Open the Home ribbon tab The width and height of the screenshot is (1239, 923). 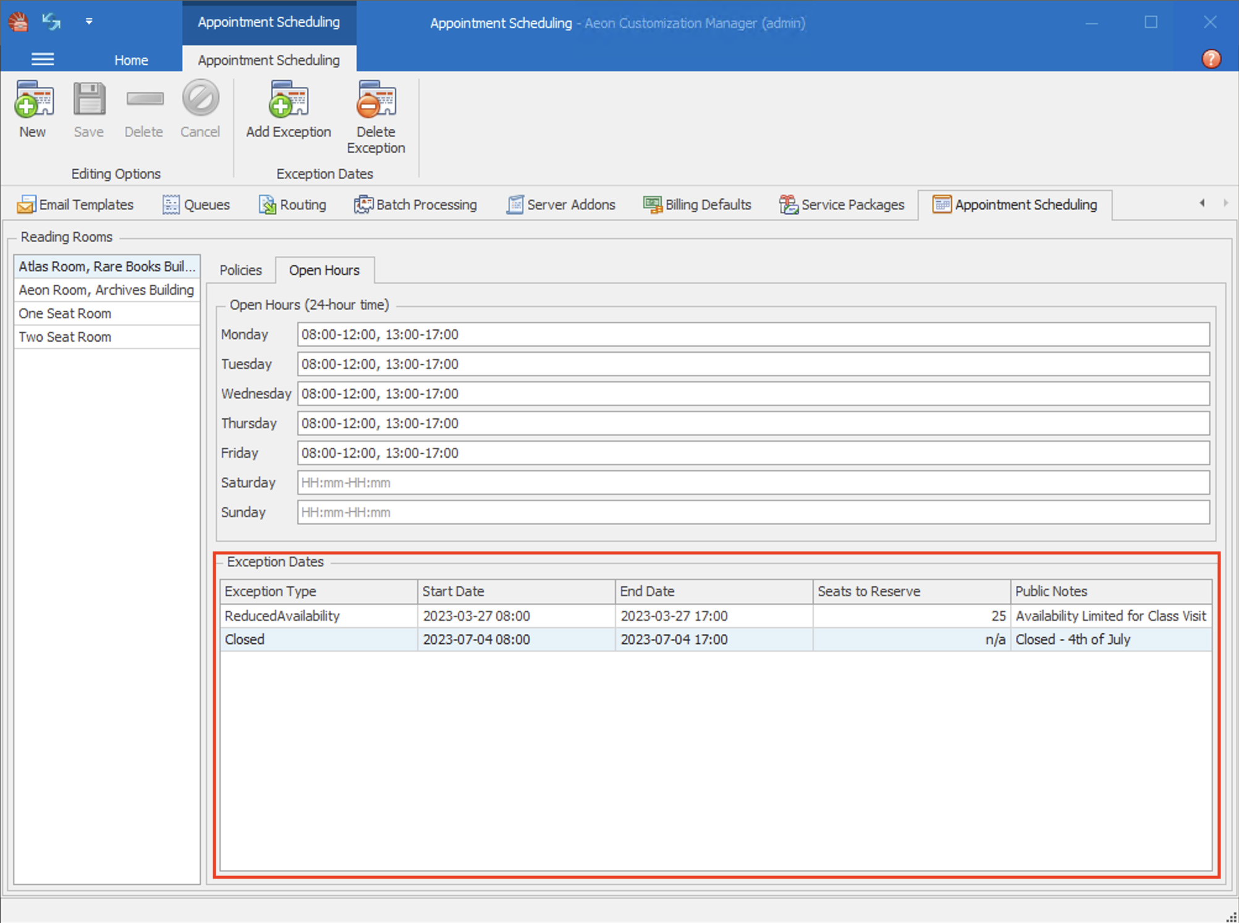(130, 59)
